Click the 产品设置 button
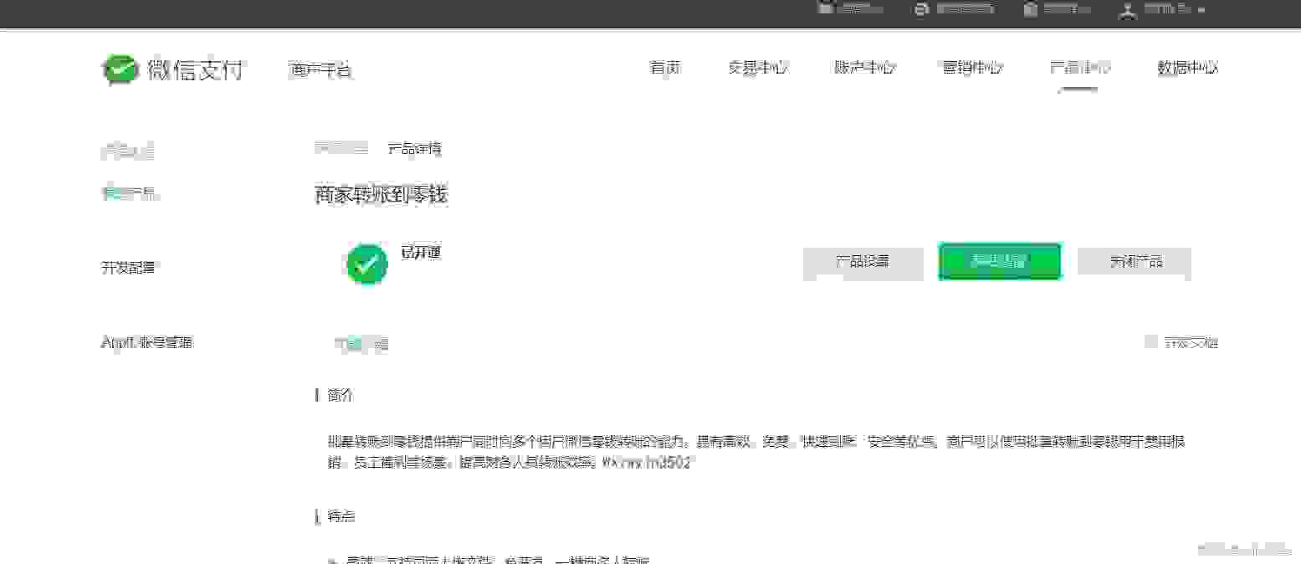 [x=863, y=262]
